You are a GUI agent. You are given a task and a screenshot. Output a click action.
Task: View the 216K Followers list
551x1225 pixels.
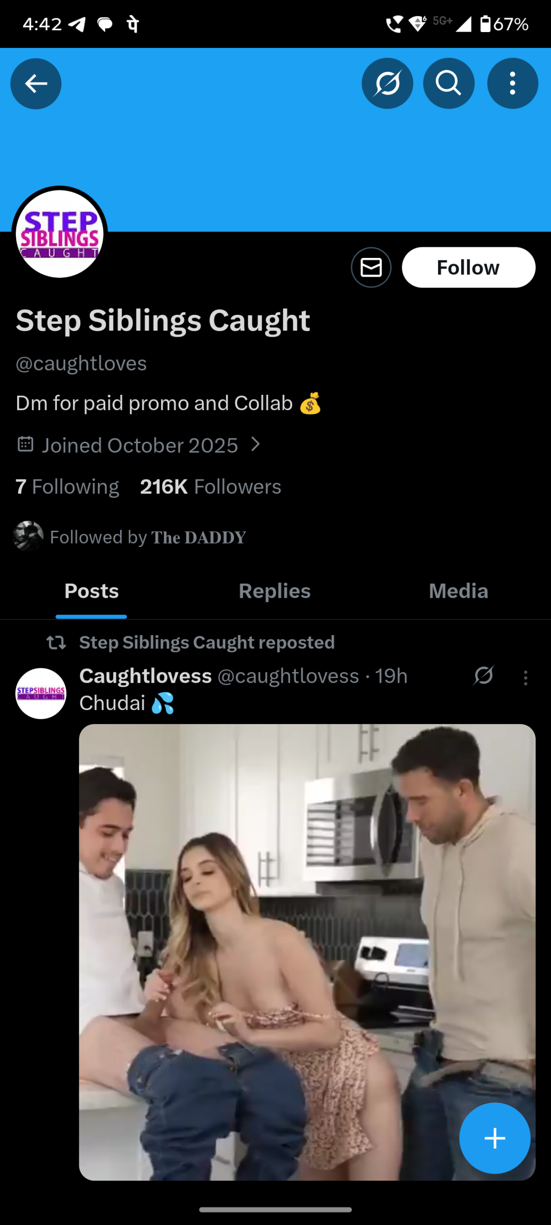coord(210,487)
